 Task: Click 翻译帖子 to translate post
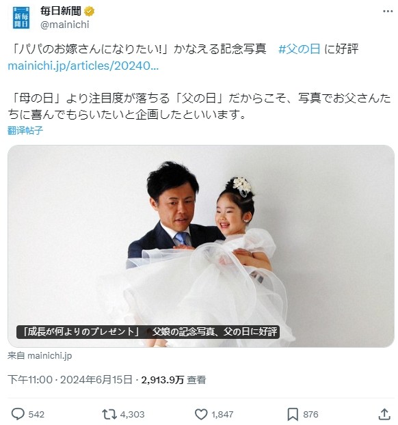[x=25, y=131]
